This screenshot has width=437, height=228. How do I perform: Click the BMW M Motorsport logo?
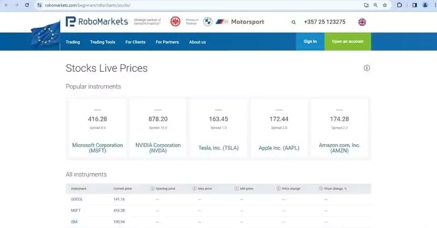point(240,22)
